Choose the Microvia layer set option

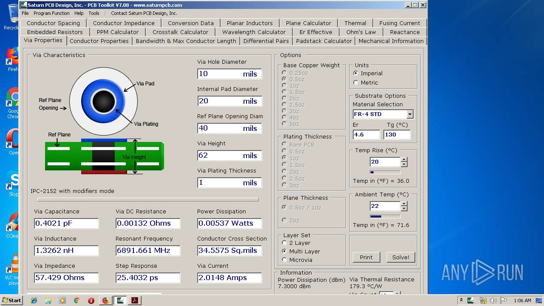pos(297,260)
